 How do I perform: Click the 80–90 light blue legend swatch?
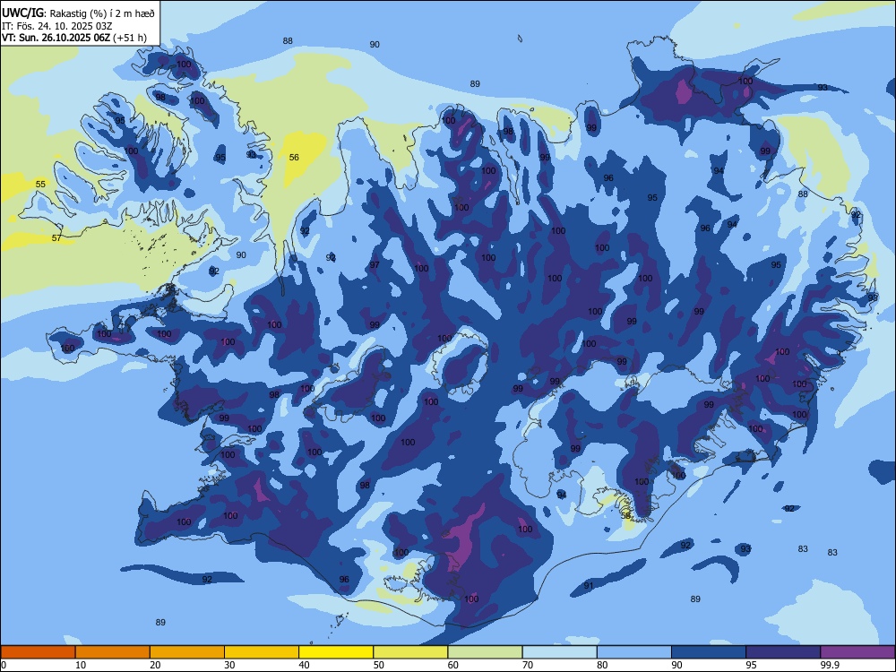[x=634, y=652]
